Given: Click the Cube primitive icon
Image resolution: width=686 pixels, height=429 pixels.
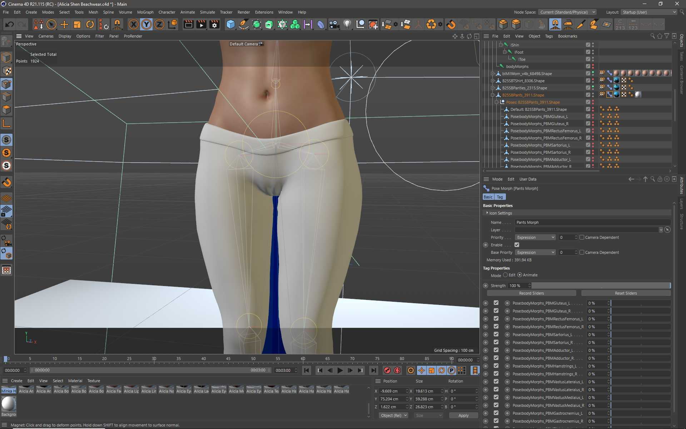Looking at the screenshot, I should point(231,24).
